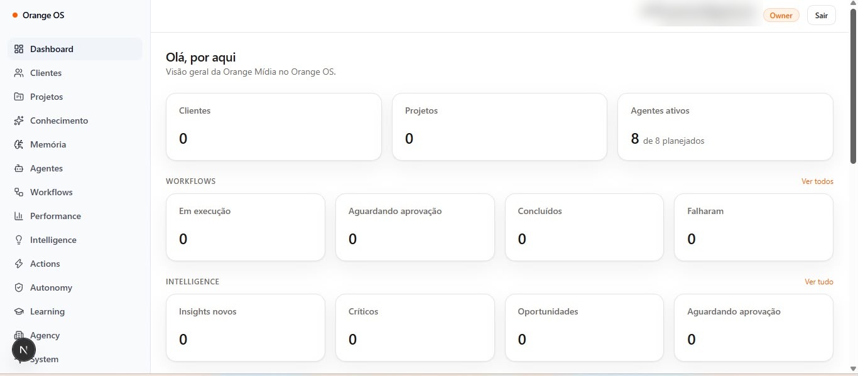Open the Agentes ativos card

[x=725, y=127]
